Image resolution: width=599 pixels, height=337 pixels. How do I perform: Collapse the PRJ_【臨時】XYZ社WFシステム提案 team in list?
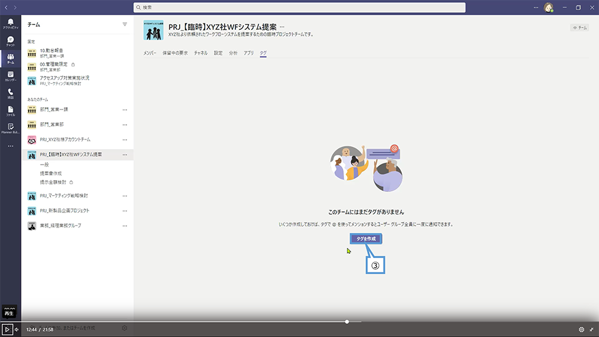(x=71, y=154)
